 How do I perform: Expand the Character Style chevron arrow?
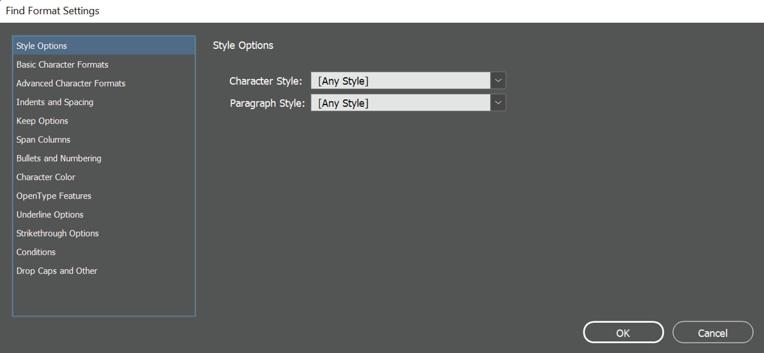point(497,80)
